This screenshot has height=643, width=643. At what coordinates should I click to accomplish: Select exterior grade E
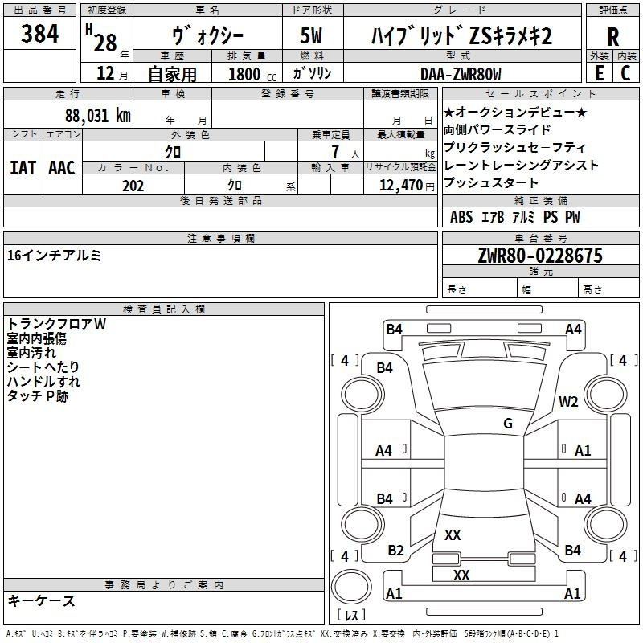(x=599, y=73)
